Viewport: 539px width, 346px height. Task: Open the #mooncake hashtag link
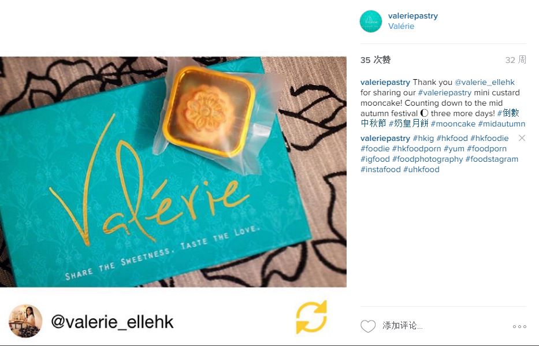453,124
